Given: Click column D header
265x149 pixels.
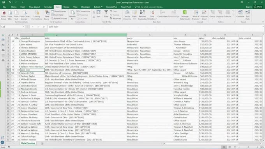Looking at the screenshot, I should click(85, 35).
